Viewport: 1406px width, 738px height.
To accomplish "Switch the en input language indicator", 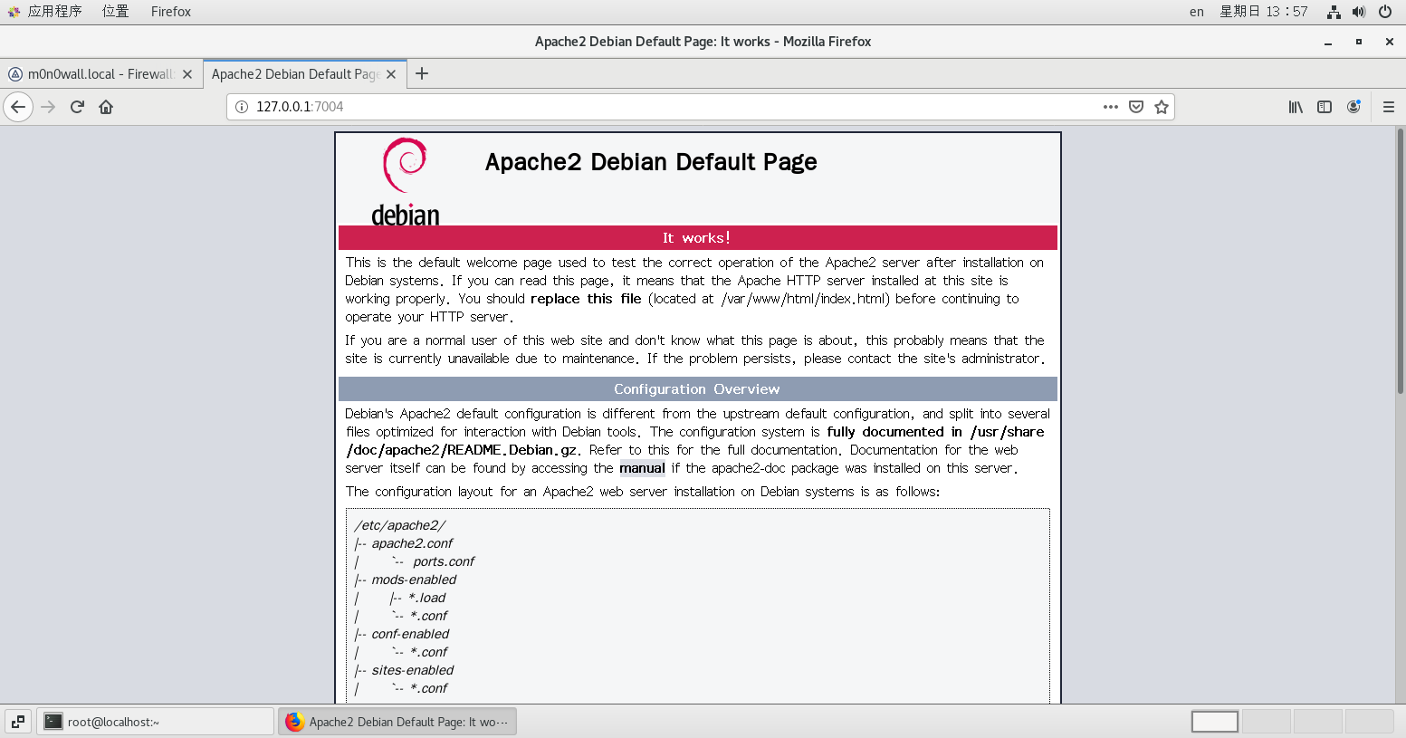I will pos(1197,12).
